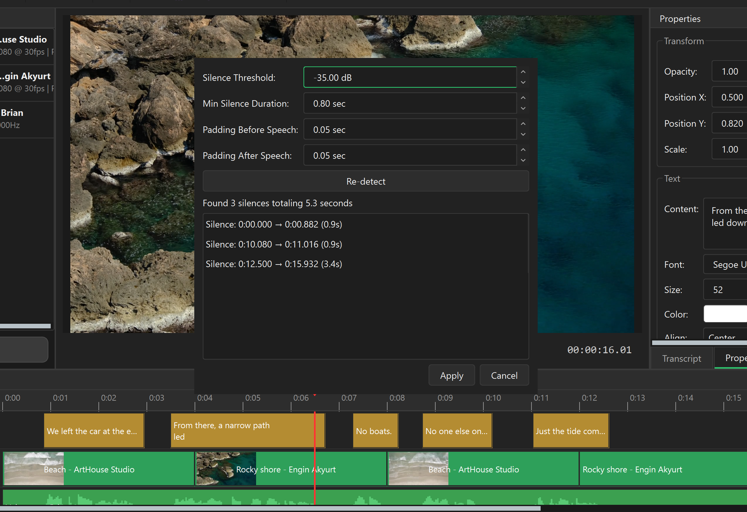Click the Min Silence Duration 0.80 sec field
This screenshot has height=512, width=747.
tap(410, 103)
